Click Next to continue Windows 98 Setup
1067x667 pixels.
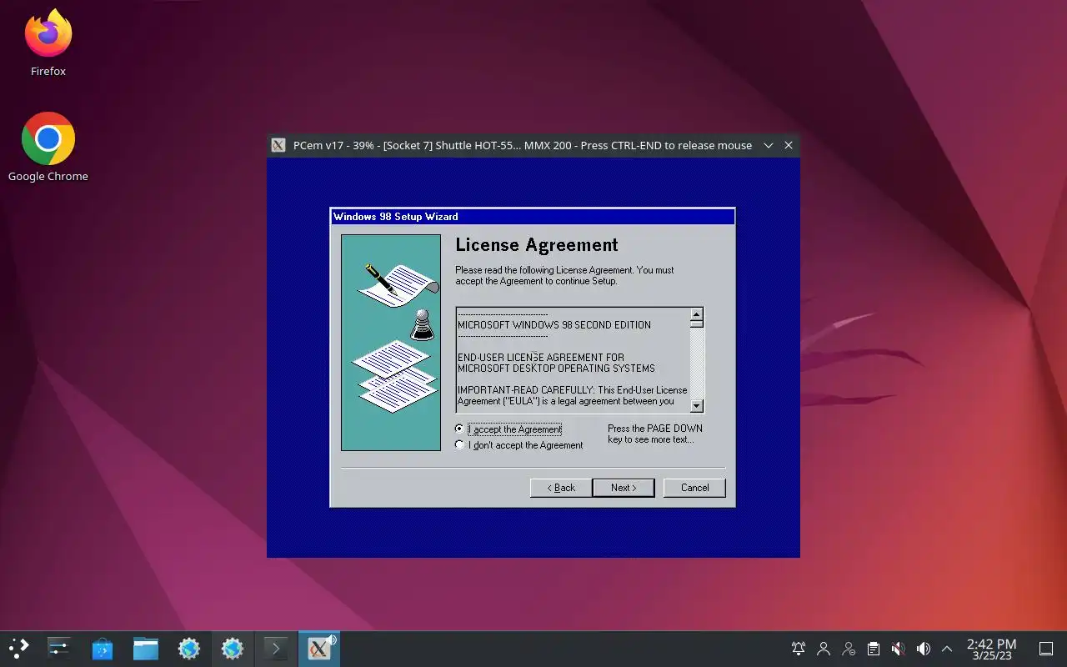624,488
